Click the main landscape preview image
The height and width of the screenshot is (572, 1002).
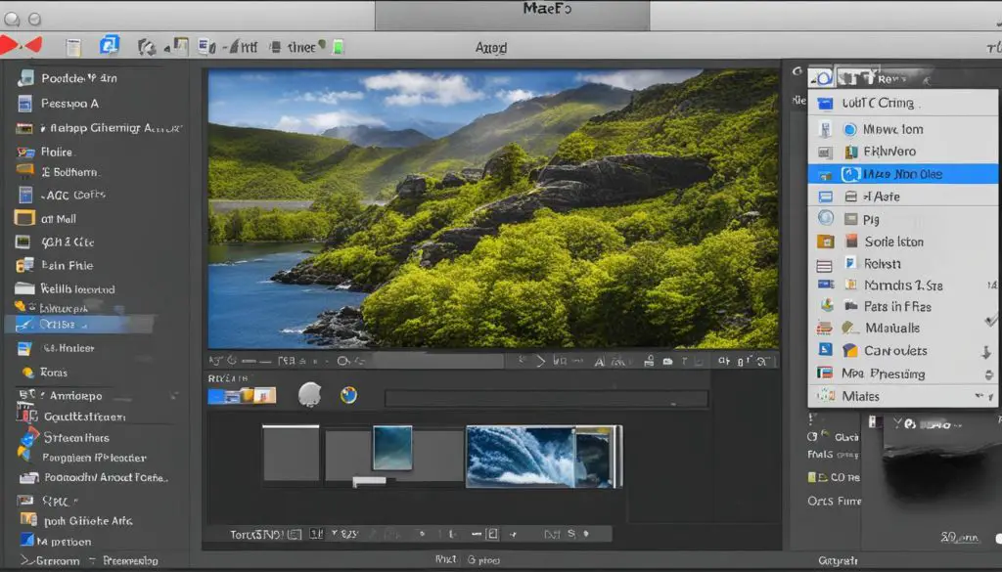pos(493,208)
